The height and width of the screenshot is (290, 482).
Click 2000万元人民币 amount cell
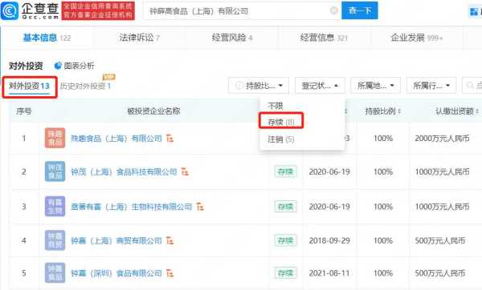442,139
